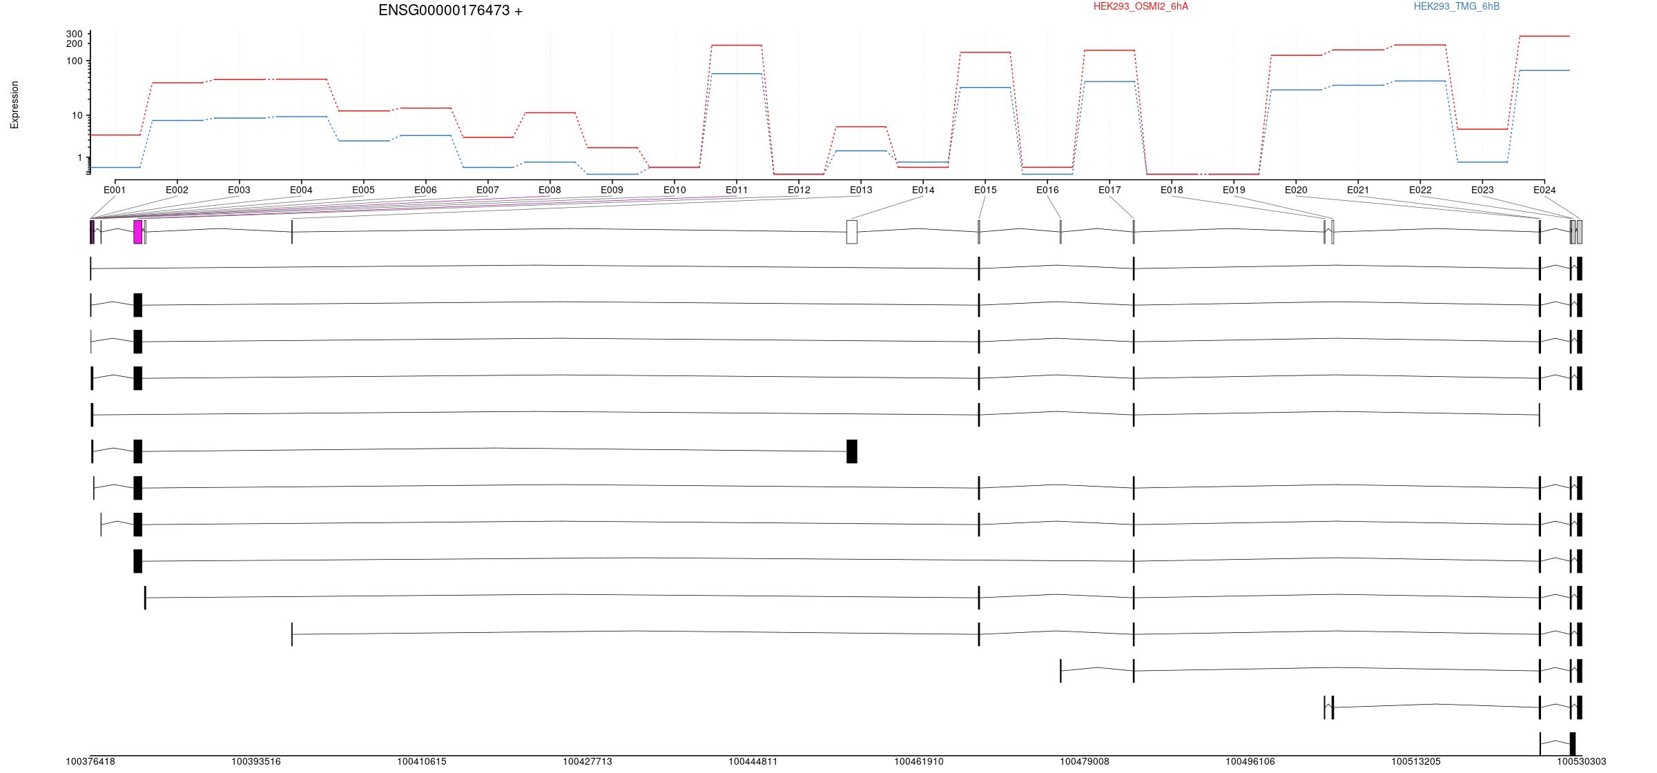Screen dimensions: 1657x773
Task: Click y-axis tick value 1
Action: point(80,158)
